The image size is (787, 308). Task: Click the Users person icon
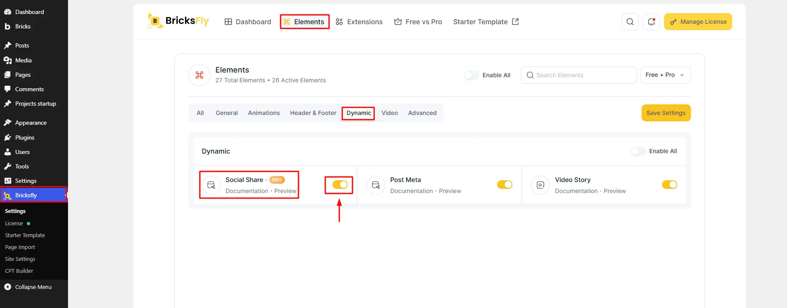coord(8,152)
